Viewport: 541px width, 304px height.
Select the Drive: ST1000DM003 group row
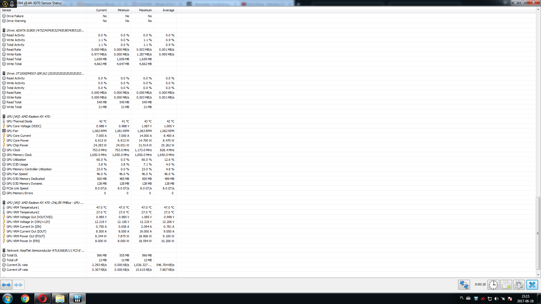pos(88,73)
